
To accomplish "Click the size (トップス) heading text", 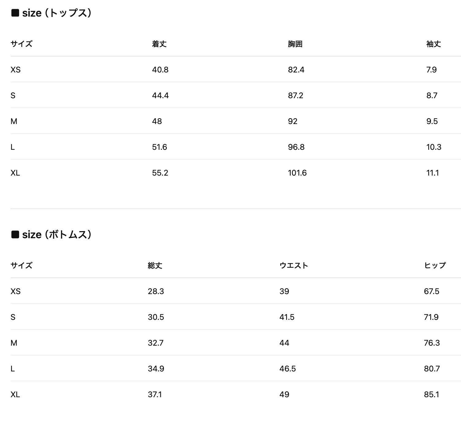I will pyautogui.click(x=57, y=13).
